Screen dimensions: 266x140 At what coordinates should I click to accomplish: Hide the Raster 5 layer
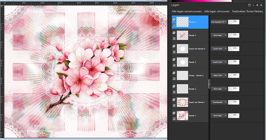tap(174, 25)
